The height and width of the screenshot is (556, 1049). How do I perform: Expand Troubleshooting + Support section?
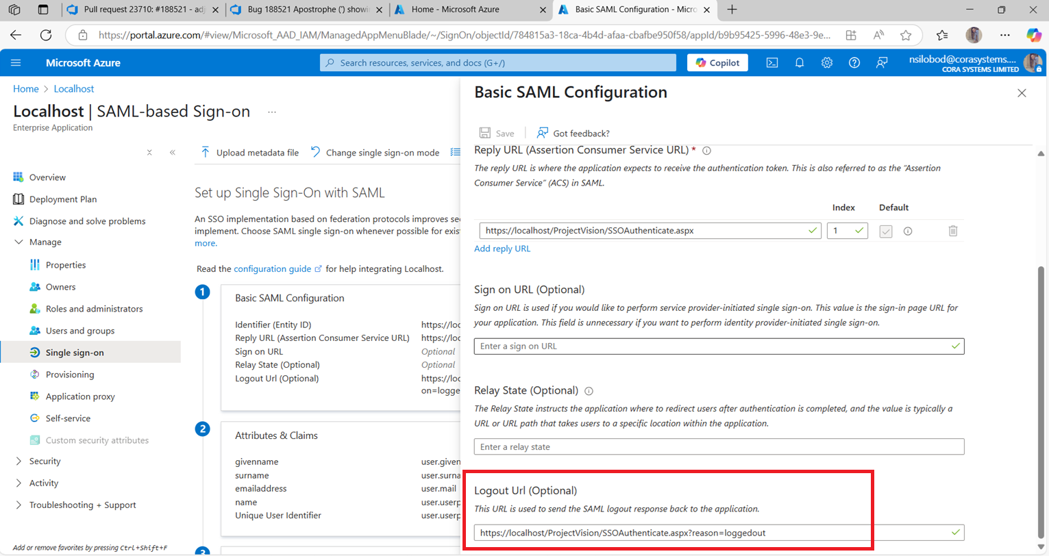(x=82, y=505)
